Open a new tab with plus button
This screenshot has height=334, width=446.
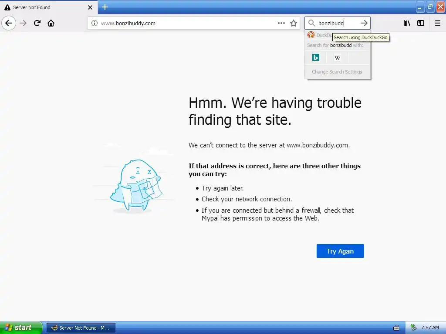[105, 7]
